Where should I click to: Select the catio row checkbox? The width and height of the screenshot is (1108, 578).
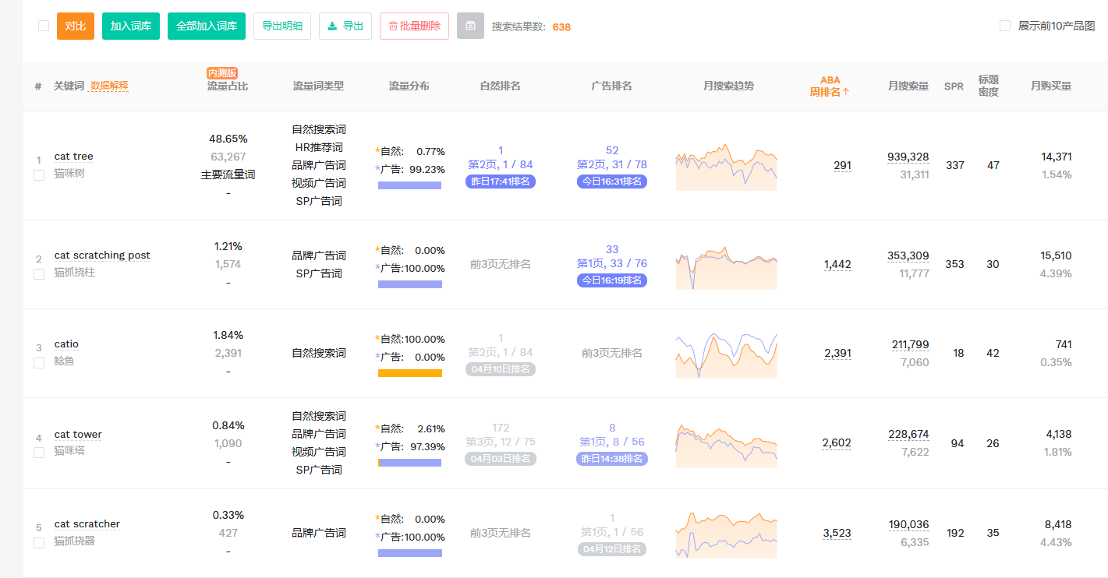(39, 363)
